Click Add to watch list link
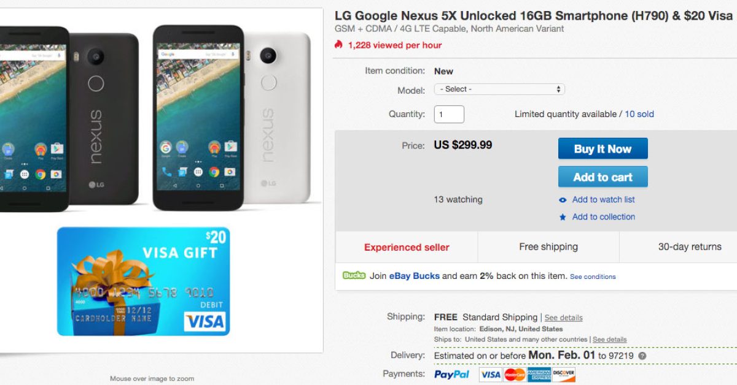The width and height of the screenshot is (737, 385). pos(603,200)
